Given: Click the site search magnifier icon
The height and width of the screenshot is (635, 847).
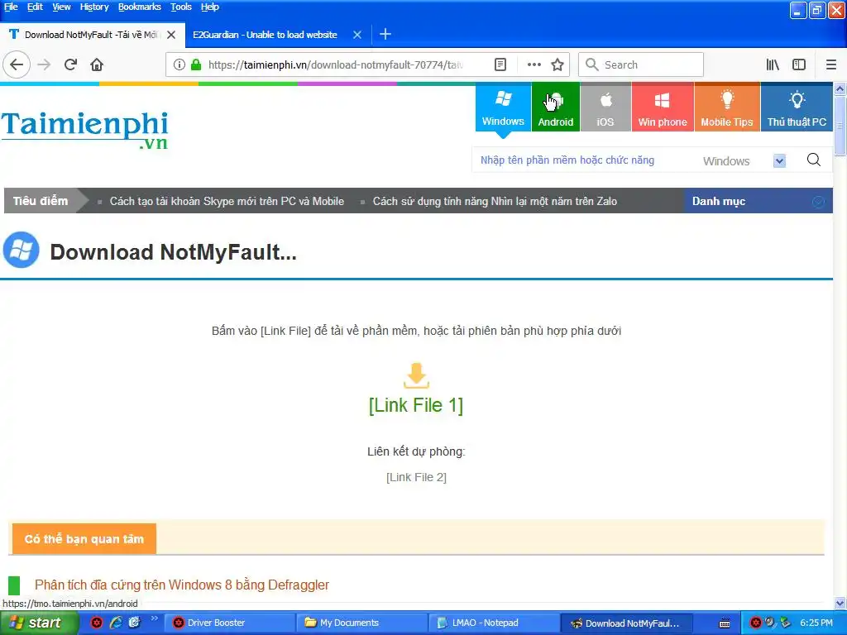Looking at the screenshot, I should [x=814, y=160].
